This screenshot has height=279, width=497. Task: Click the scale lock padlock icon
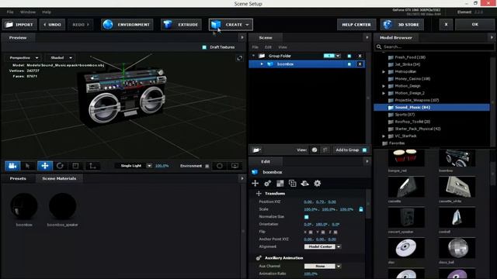(x=361, y=209)
